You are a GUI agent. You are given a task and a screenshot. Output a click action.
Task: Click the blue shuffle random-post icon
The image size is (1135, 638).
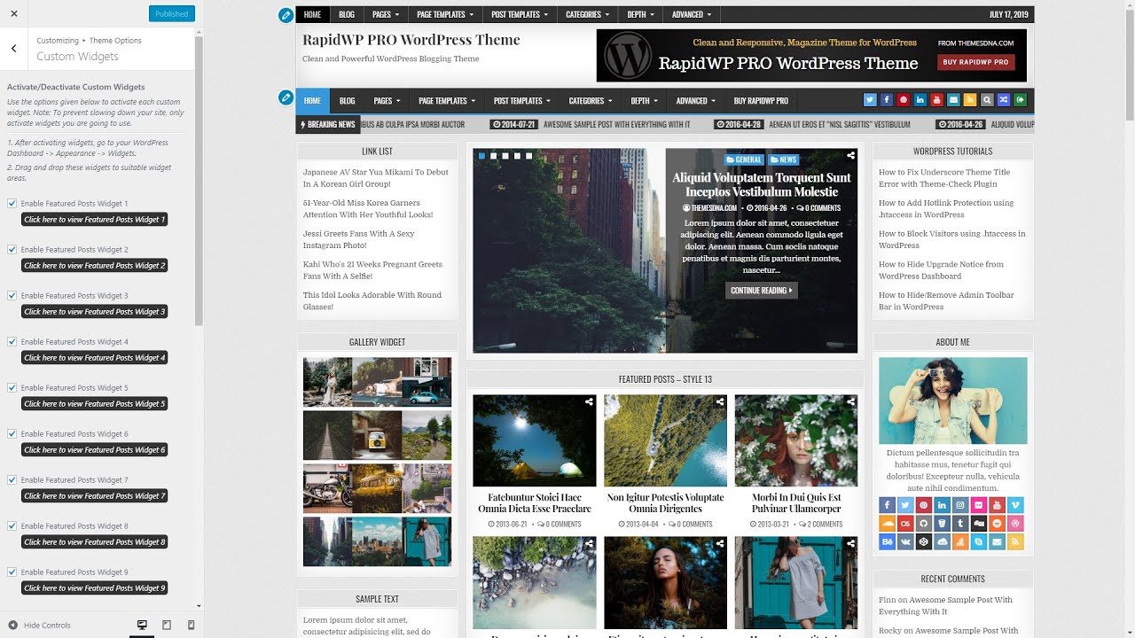pos(1003,100)
